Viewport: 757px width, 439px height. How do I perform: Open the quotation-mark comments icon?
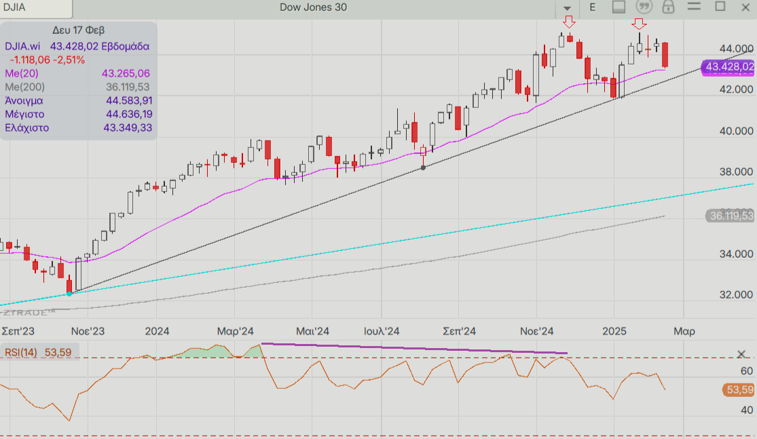point(644,7)
